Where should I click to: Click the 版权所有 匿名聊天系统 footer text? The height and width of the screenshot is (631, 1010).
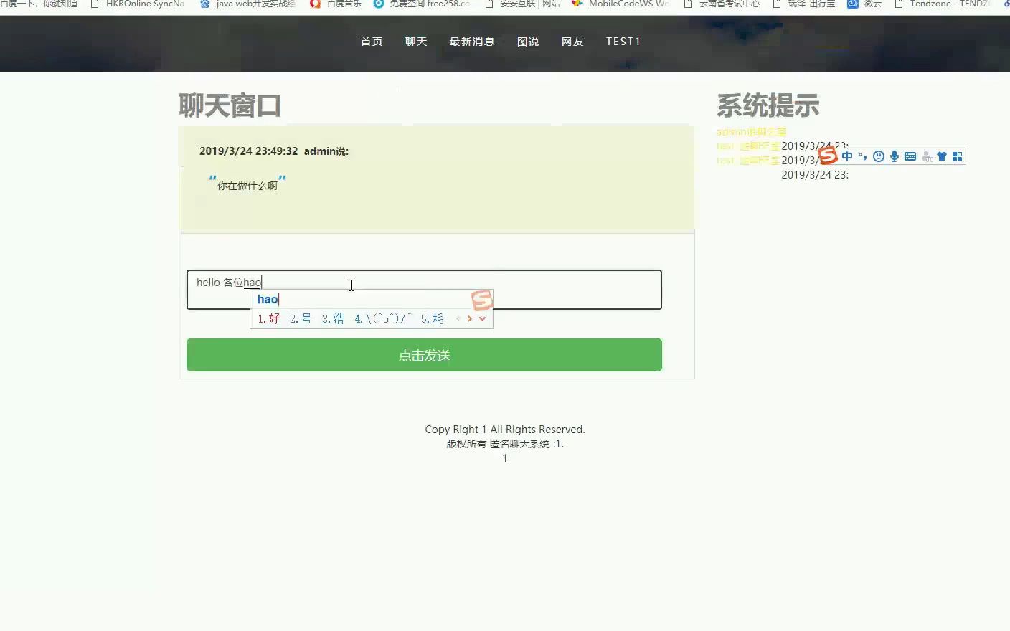coord(505,444)
